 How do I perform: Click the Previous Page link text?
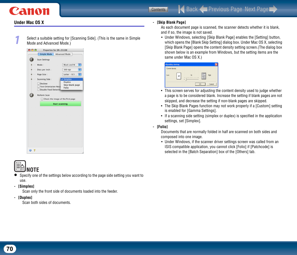225,9
